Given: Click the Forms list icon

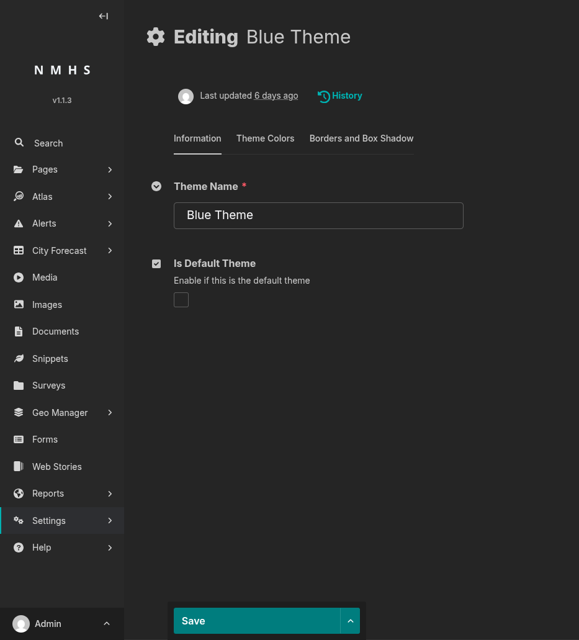Looking at the screenshot, I should pyautogui.click(x=19, y=439).
